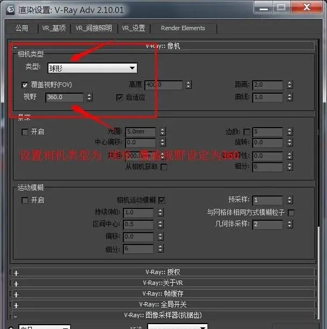The image size is (327, 329).
Task: Toggle the 边数 checkbox
Action: tap(247, 132)
